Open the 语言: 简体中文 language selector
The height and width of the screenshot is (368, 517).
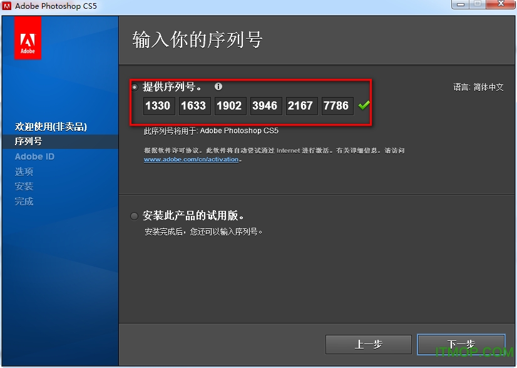tap(478, 87)
